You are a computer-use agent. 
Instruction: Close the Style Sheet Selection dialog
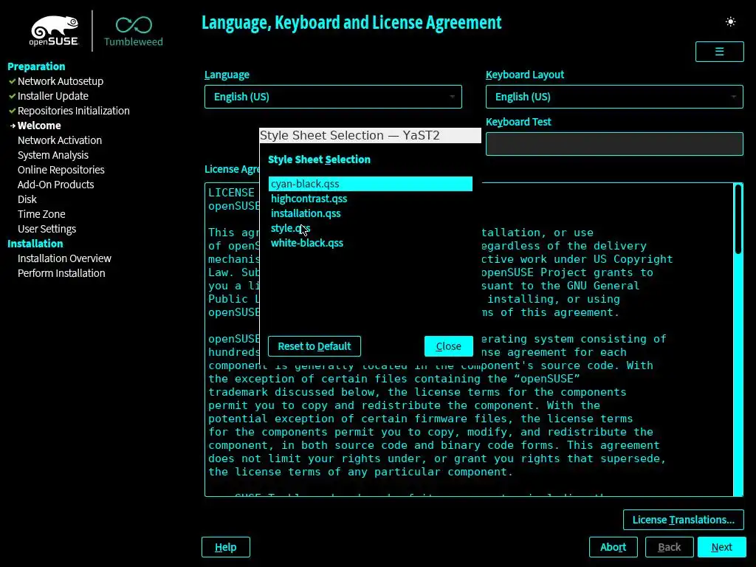coord(448,346)
